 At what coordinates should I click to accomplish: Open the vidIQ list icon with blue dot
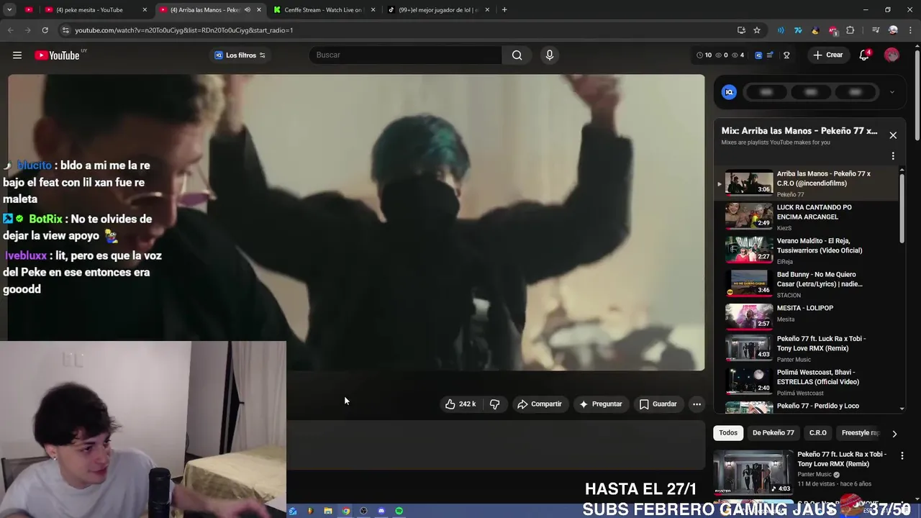pyautogui.click(x=771, y=55)
